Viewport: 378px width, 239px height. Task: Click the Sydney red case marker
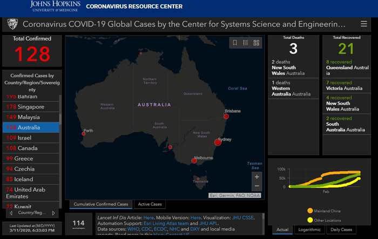(218, 142)
